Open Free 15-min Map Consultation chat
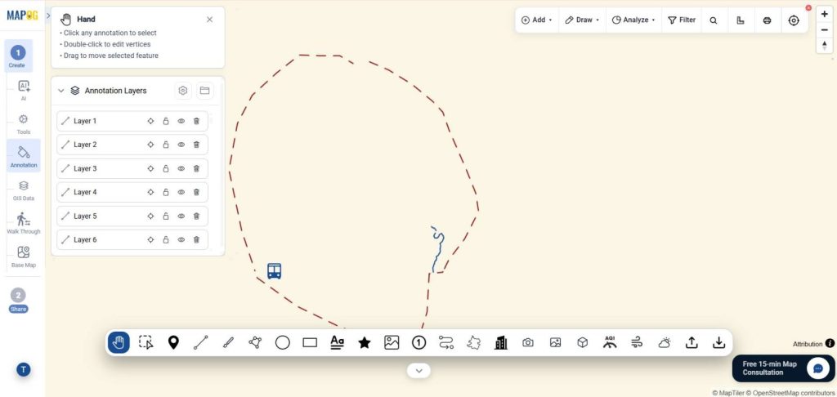This screenshot has height=397, width=837. [784, 368]
